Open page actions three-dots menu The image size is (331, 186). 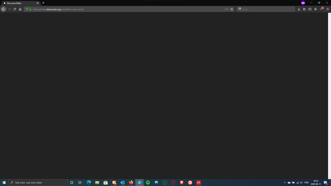pos(227,9)
